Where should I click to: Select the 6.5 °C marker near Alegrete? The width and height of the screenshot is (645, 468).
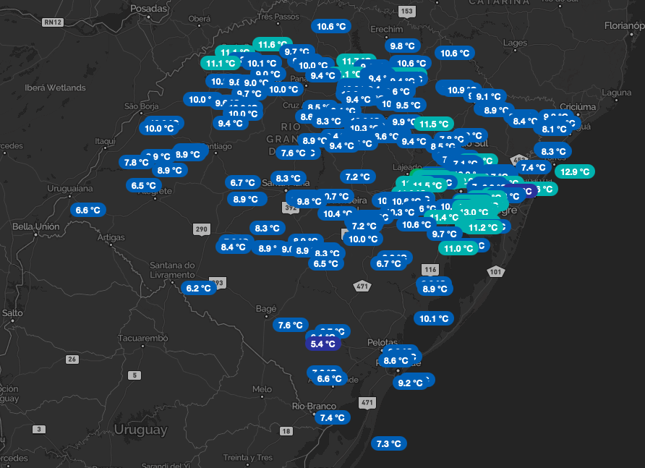coord(144,186)
